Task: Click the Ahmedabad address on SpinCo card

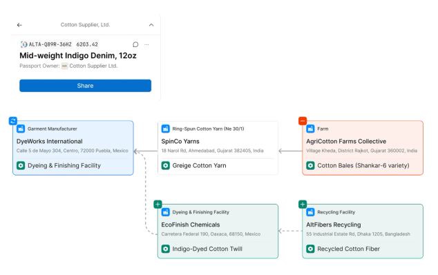Action: click(212, 151)
